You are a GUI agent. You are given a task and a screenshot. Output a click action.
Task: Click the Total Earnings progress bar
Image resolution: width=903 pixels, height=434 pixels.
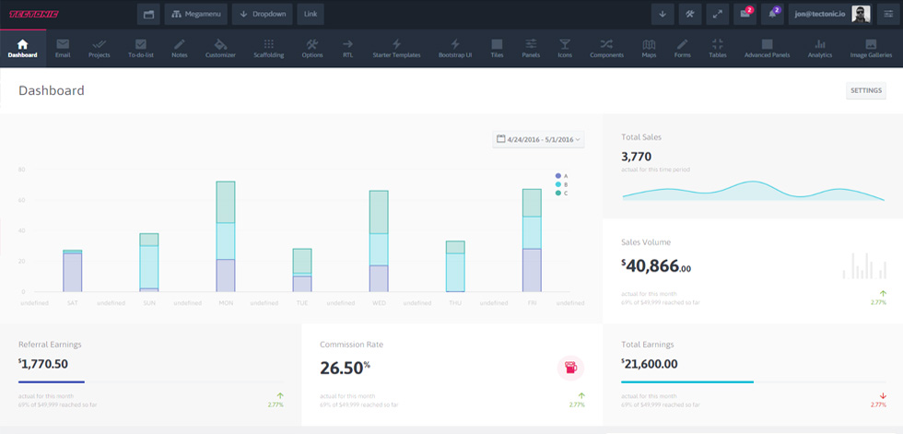754,381
